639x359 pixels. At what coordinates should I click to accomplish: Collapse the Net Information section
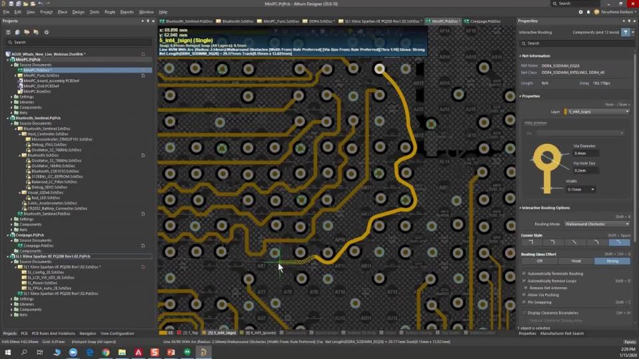point(521,56)
